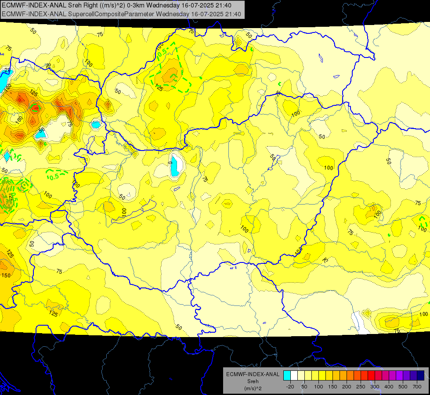Click the Sreh Right 0-3km title line
This screenshot has width=430, height=395.
click(116, 5)
